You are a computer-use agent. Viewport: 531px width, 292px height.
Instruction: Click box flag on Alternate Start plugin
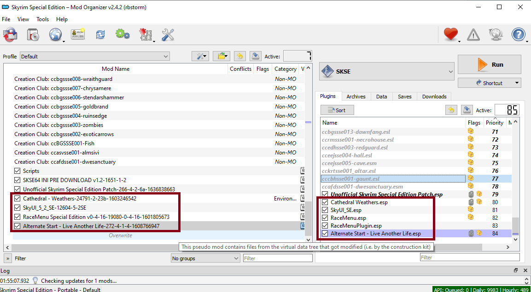479,233
